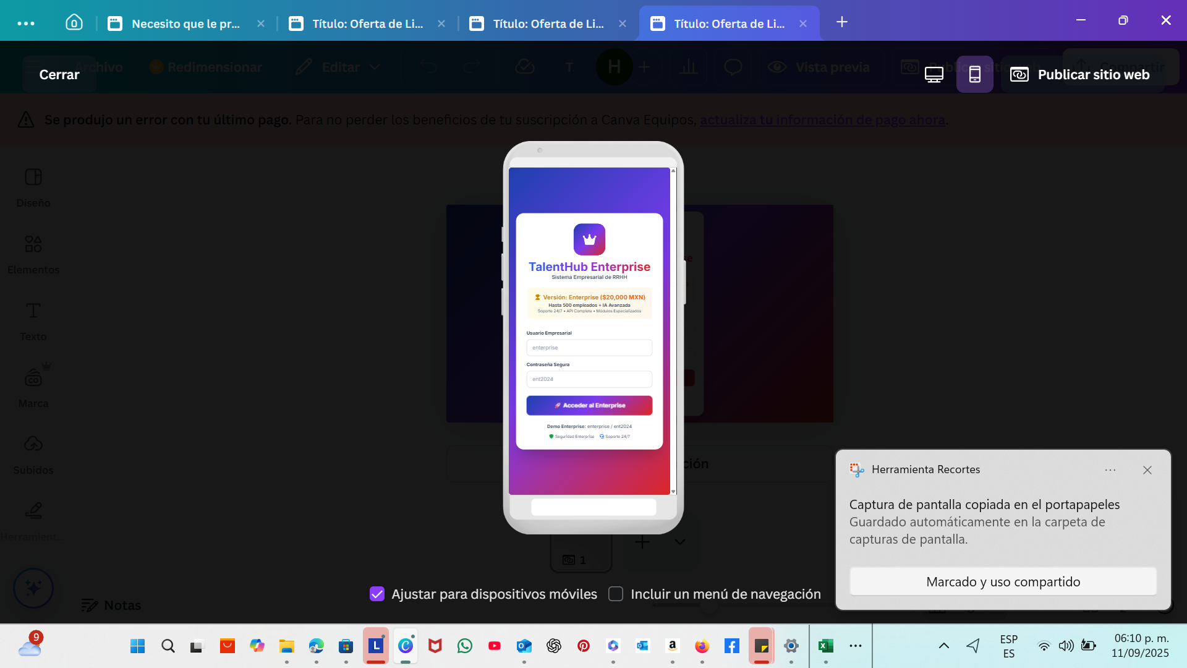The image size is (1187, 668).
Task: Click the payment error warning icon
Action: [x=26, y=119]
